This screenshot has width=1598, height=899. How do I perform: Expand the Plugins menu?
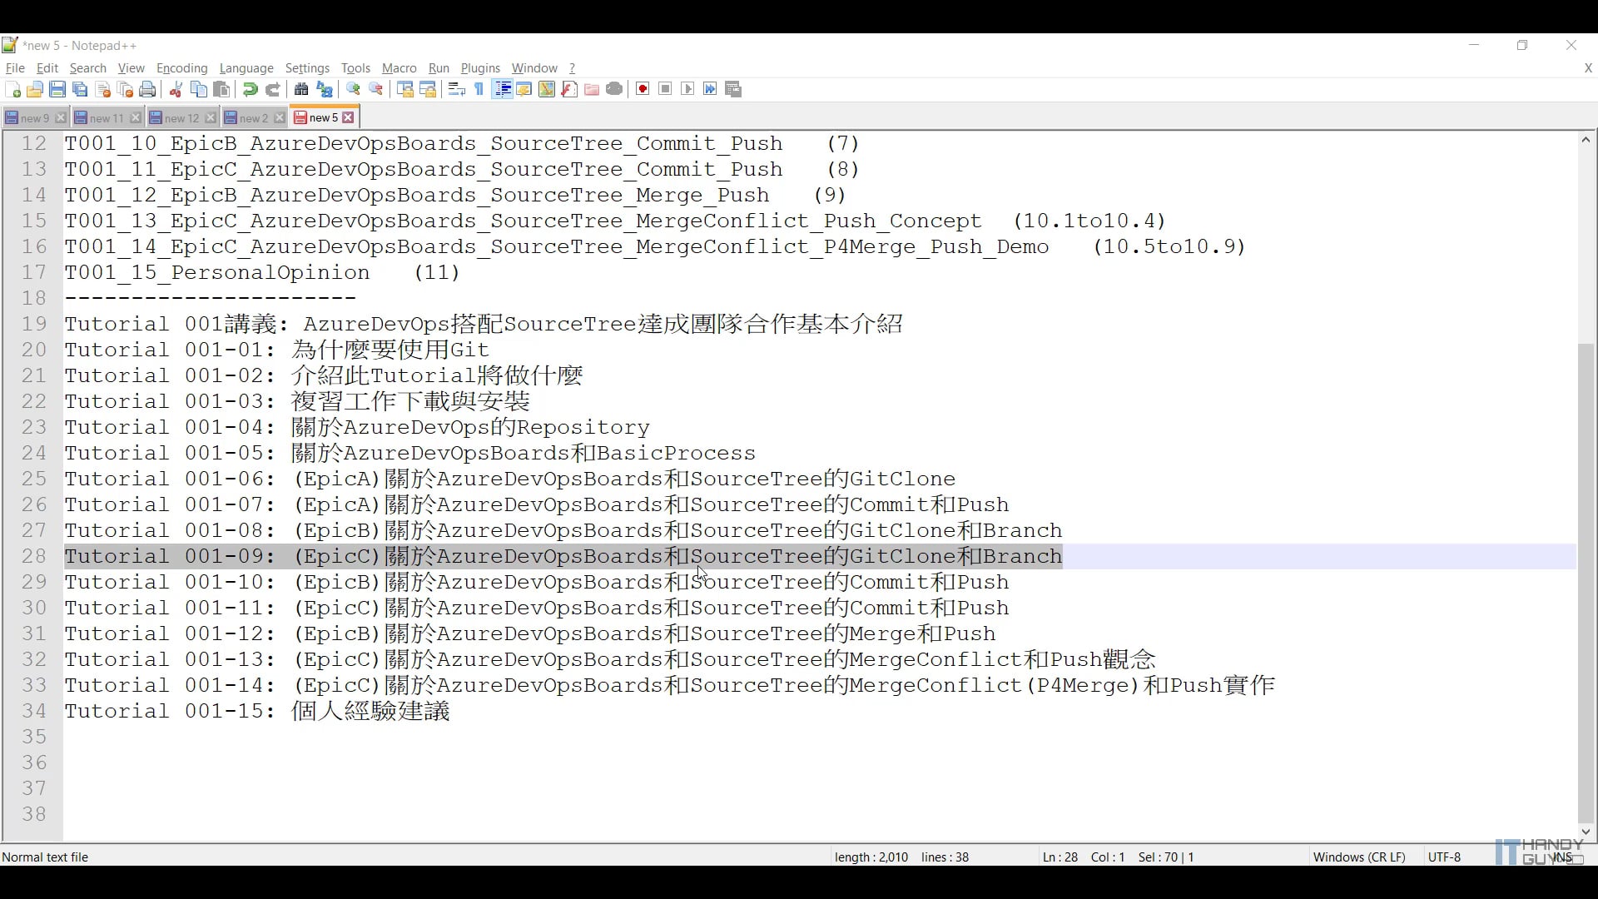(479, 68)
